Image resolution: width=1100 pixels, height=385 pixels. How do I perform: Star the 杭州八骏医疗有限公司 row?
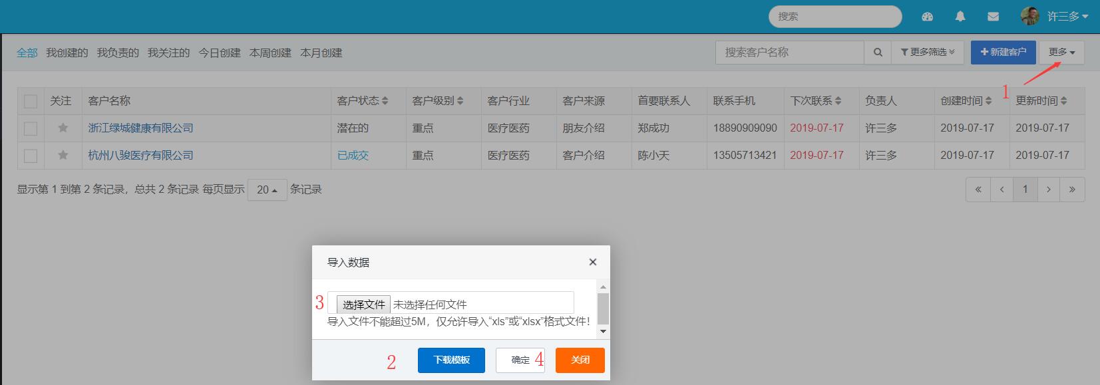point(63,155)
